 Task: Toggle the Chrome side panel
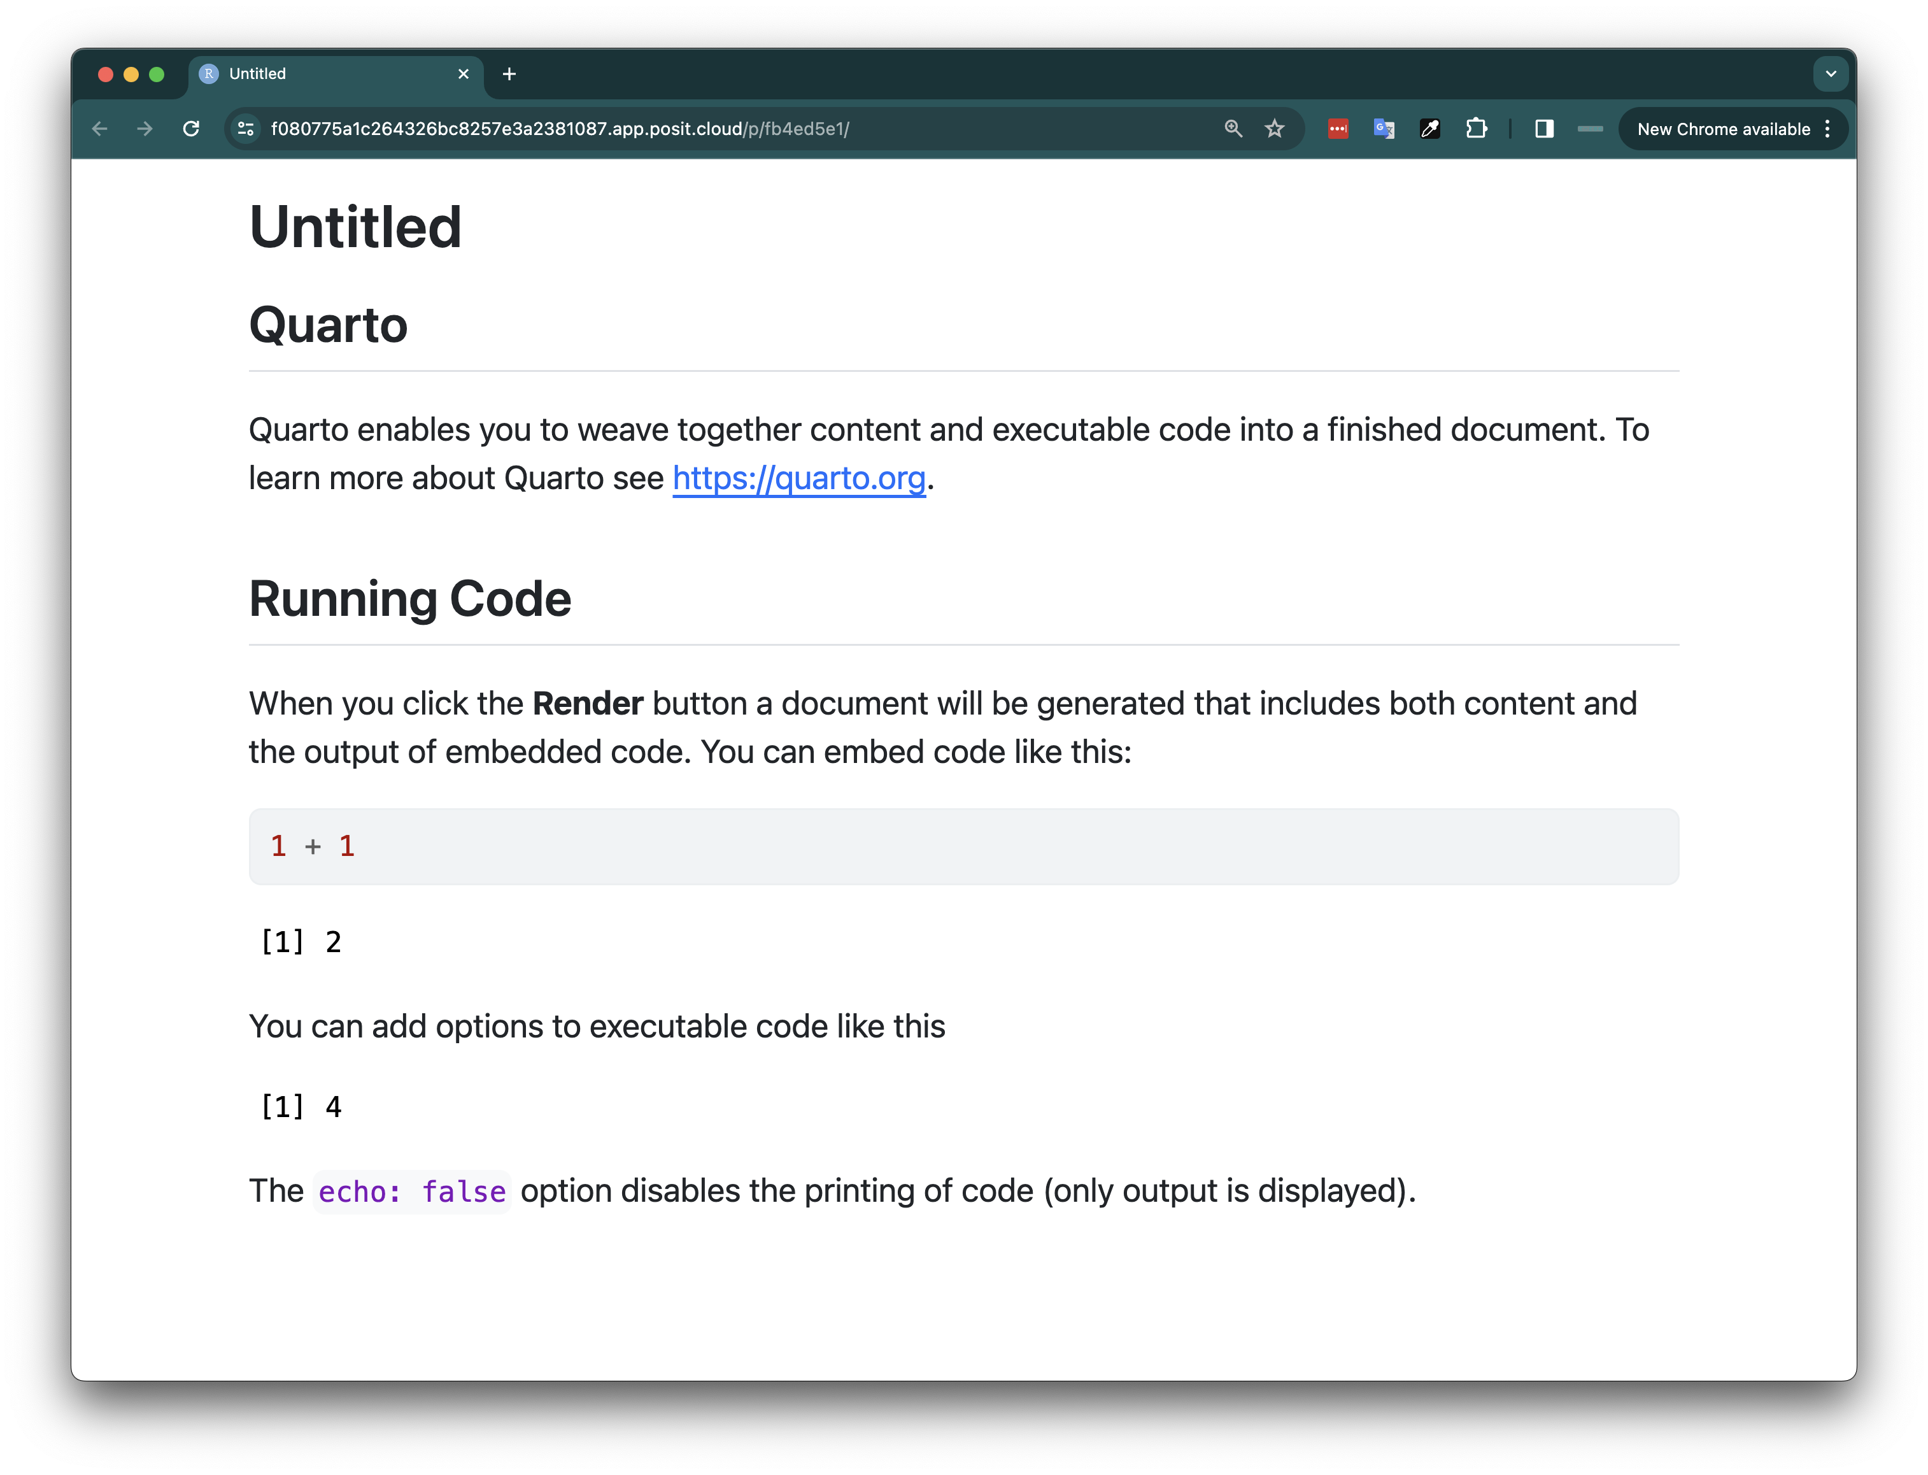pos(1543,129)
